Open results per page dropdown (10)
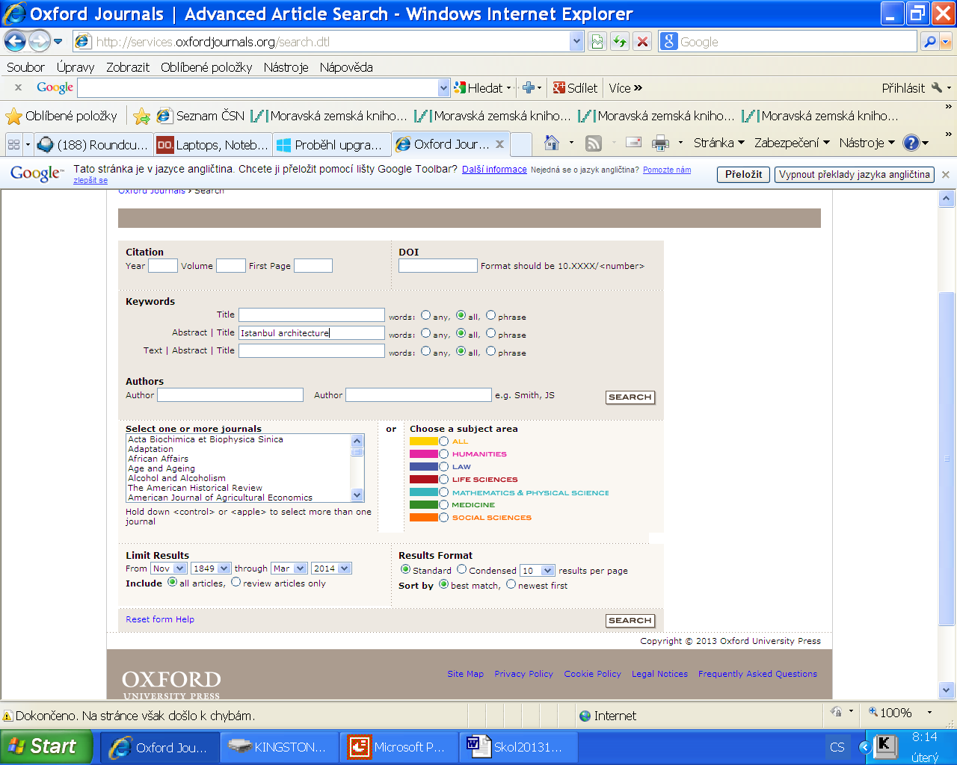 (x=537, y=571)
